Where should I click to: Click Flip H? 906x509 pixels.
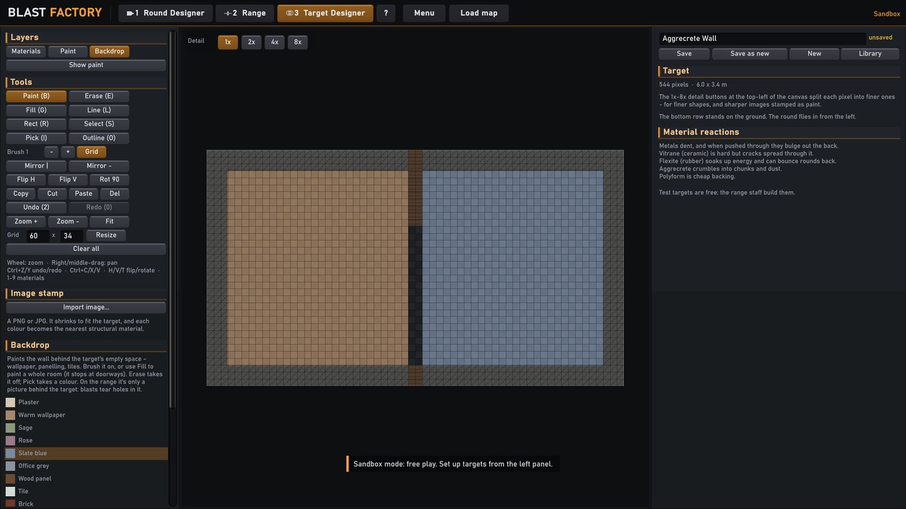26,180
